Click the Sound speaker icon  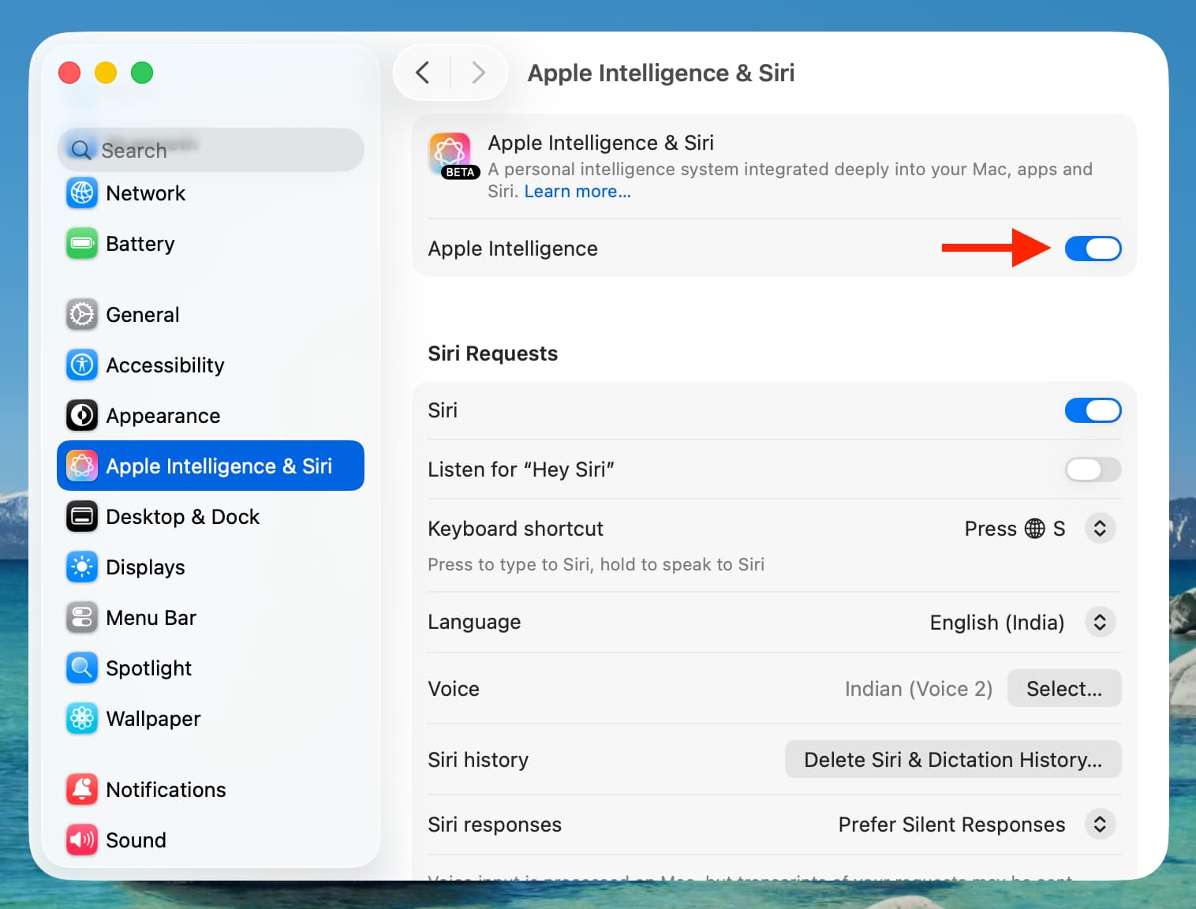[82, 840]
